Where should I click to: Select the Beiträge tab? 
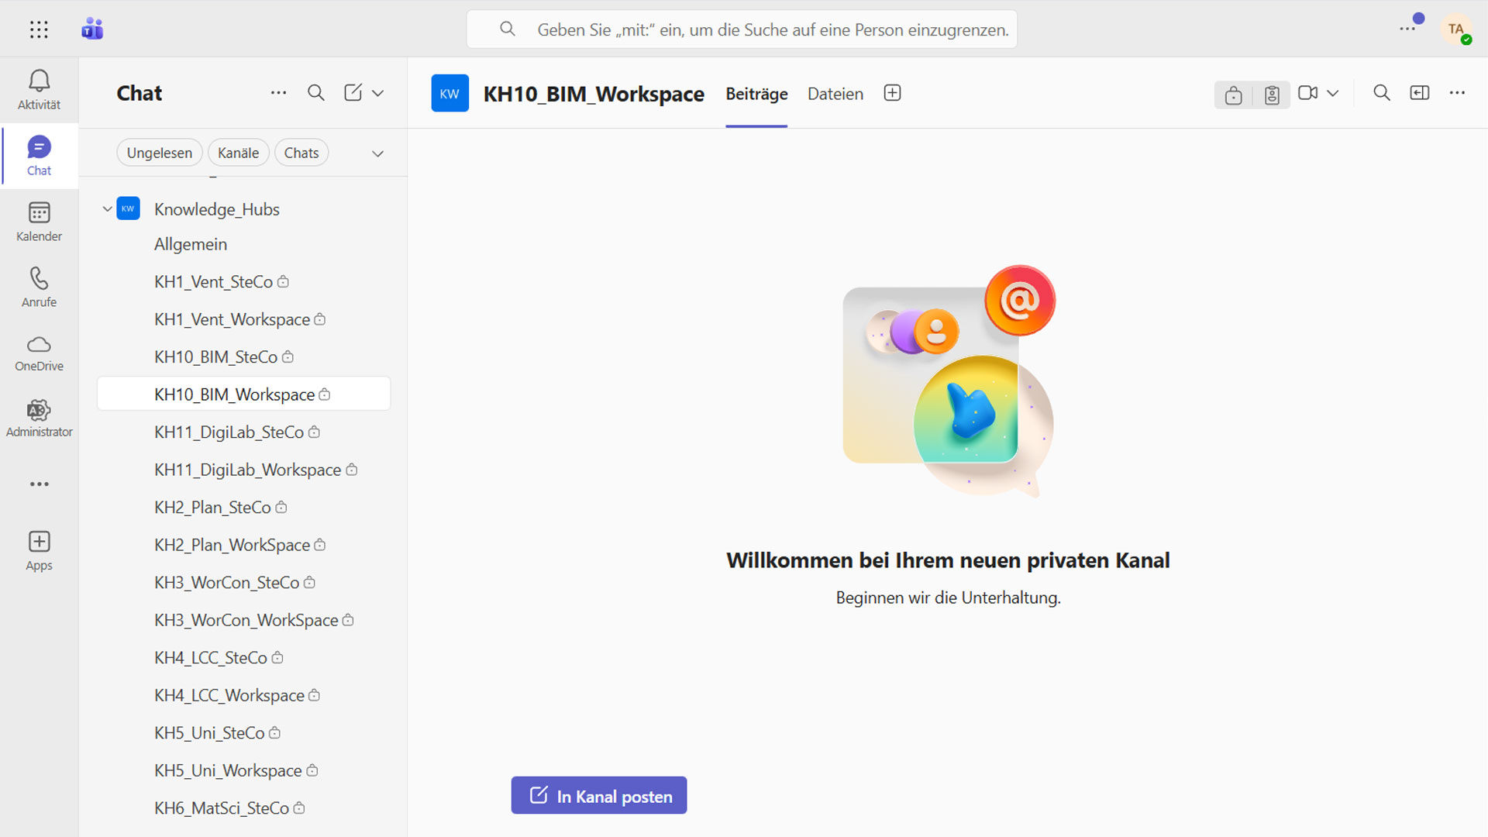pyautogui.click(x=756, y=94)
